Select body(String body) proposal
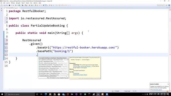 point(53,75)
